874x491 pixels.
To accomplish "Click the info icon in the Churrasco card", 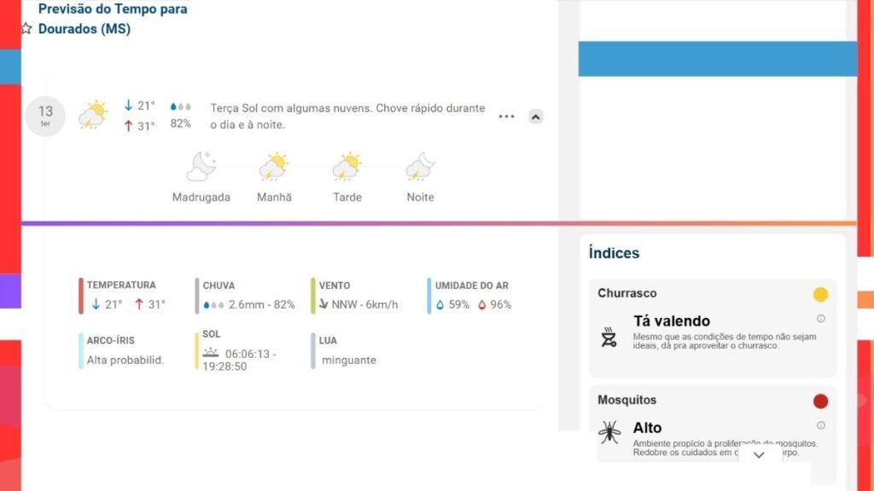I will (821, 319).
